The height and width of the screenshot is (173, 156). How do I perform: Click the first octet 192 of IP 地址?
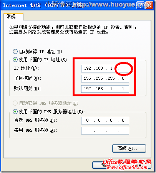click(x=88, y=69)
